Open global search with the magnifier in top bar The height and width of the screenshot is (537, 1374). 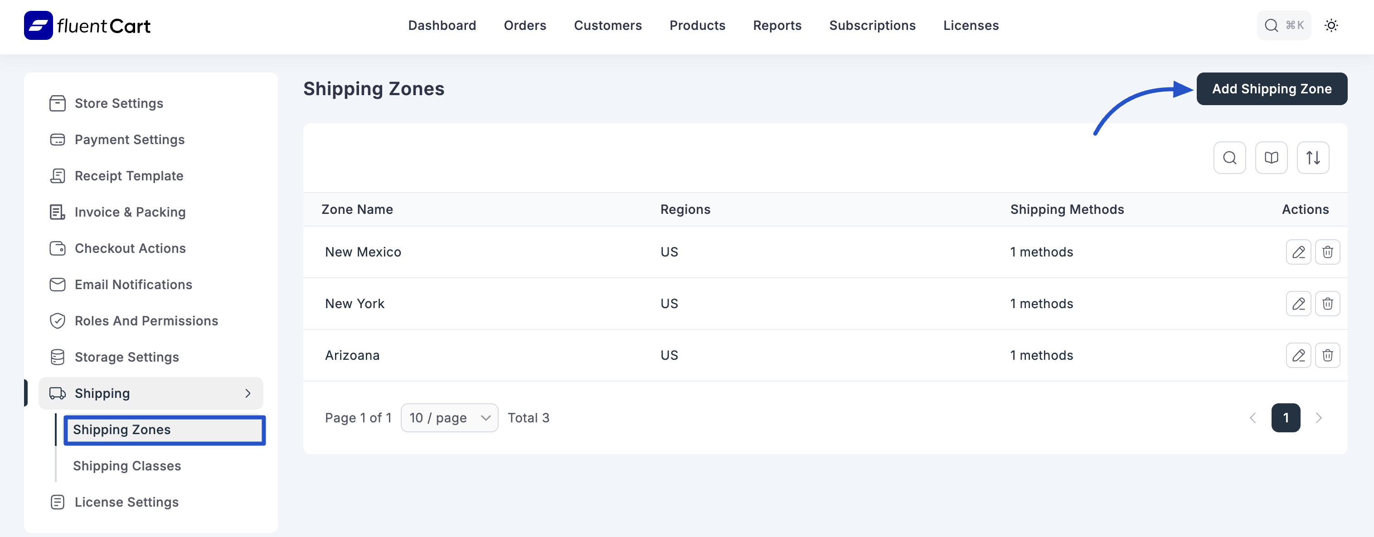point(1272,25)
